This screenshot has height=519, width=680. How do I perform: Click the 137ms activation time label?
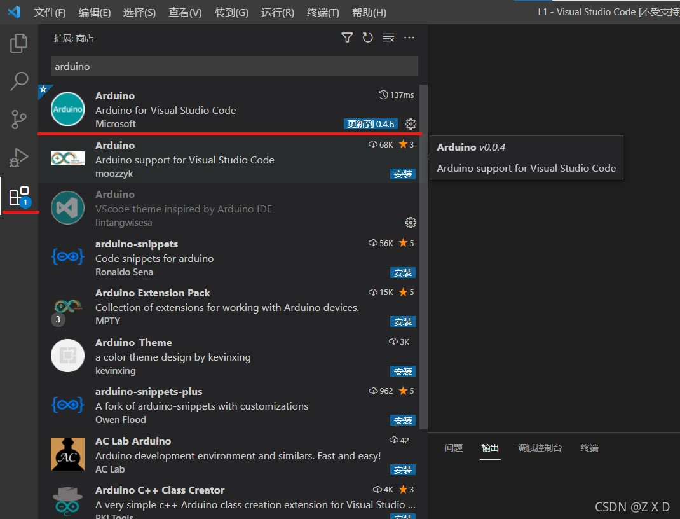pyautogui.click(x=397, y=95)
